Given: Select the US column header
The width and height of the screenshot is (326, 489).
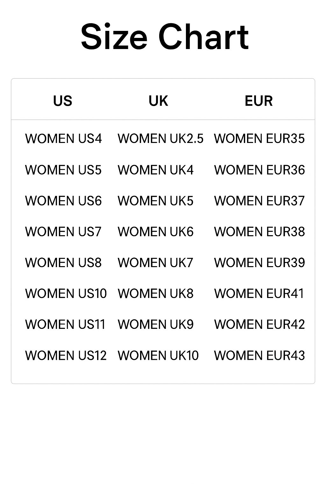Looking at the screenshot, I should (63, 101).
